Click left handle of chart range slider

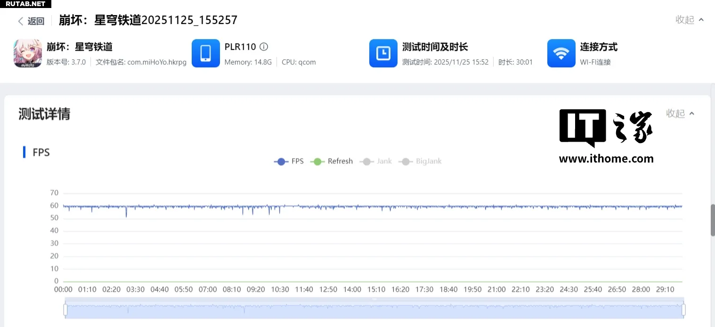65,310
